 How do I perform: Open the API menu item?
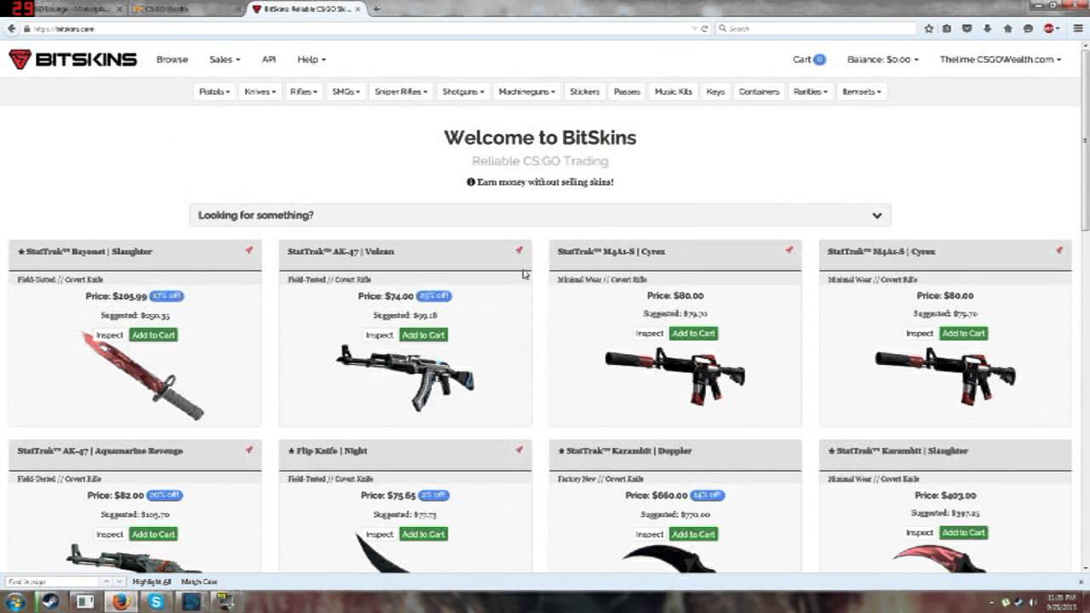click(268, 60)
